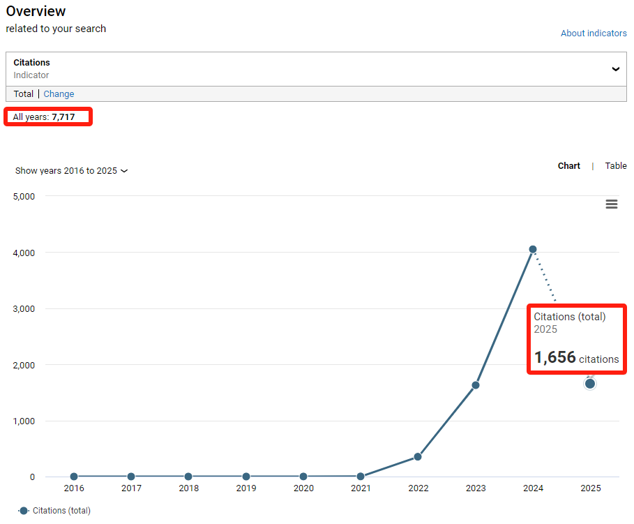Click the 2024 data point on chart
634x524 pixels.
tap(533, 249)
